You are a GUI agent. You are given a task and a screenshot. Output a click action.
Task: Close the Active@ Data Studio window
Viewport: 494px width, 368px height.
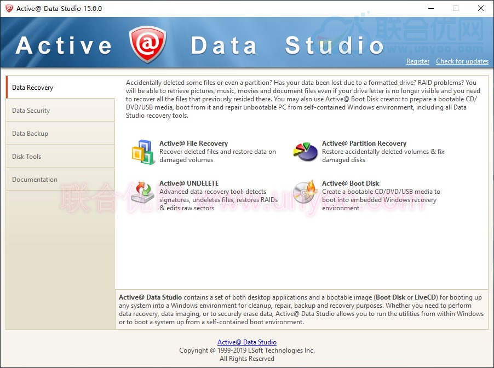(481, 9)
